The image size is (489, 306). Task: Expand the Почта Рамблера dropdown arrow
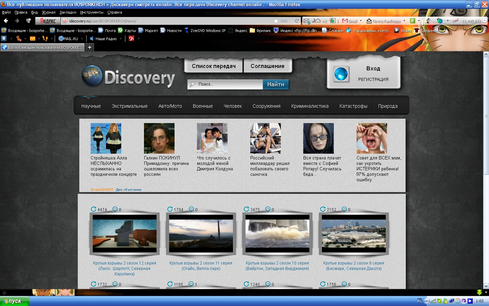point(404,21)
